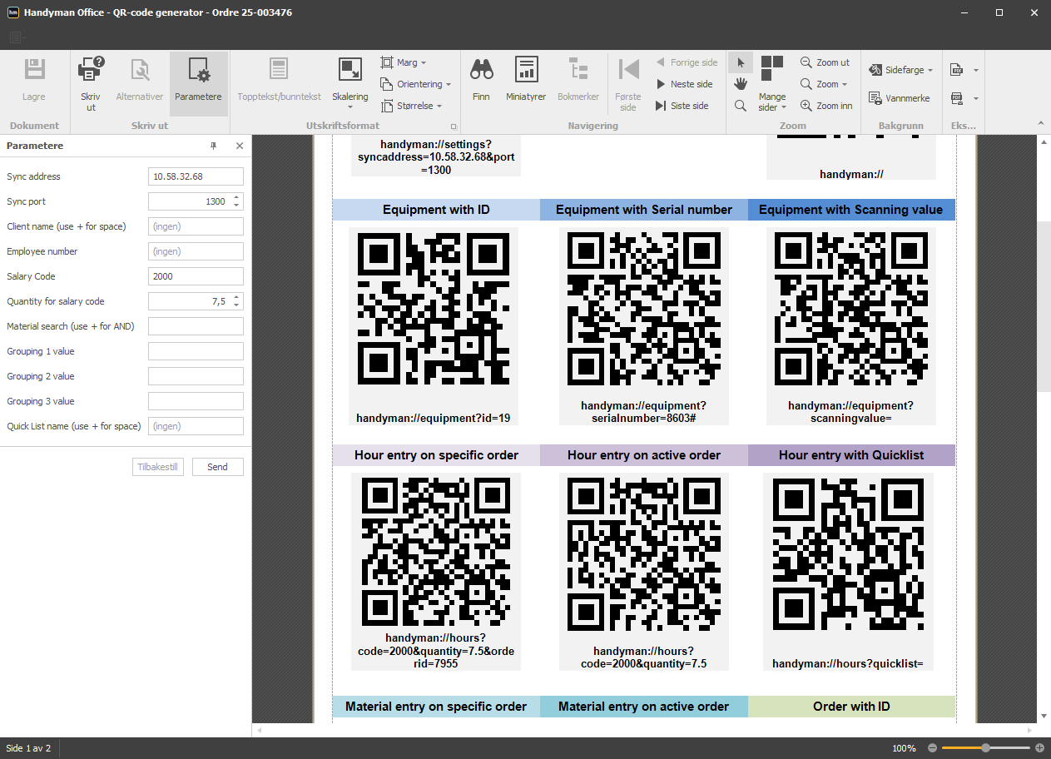Select the pointer arrow tool
This screenshot has height=759, width=1051.
click(x=741, y=62)
